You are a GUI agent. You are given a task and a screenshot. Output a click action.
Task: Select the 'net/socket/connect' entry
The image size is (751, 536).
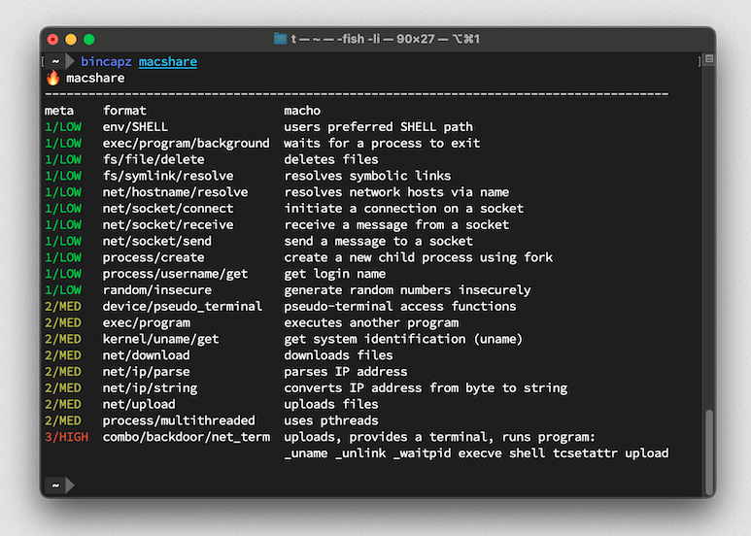point(168,208)
